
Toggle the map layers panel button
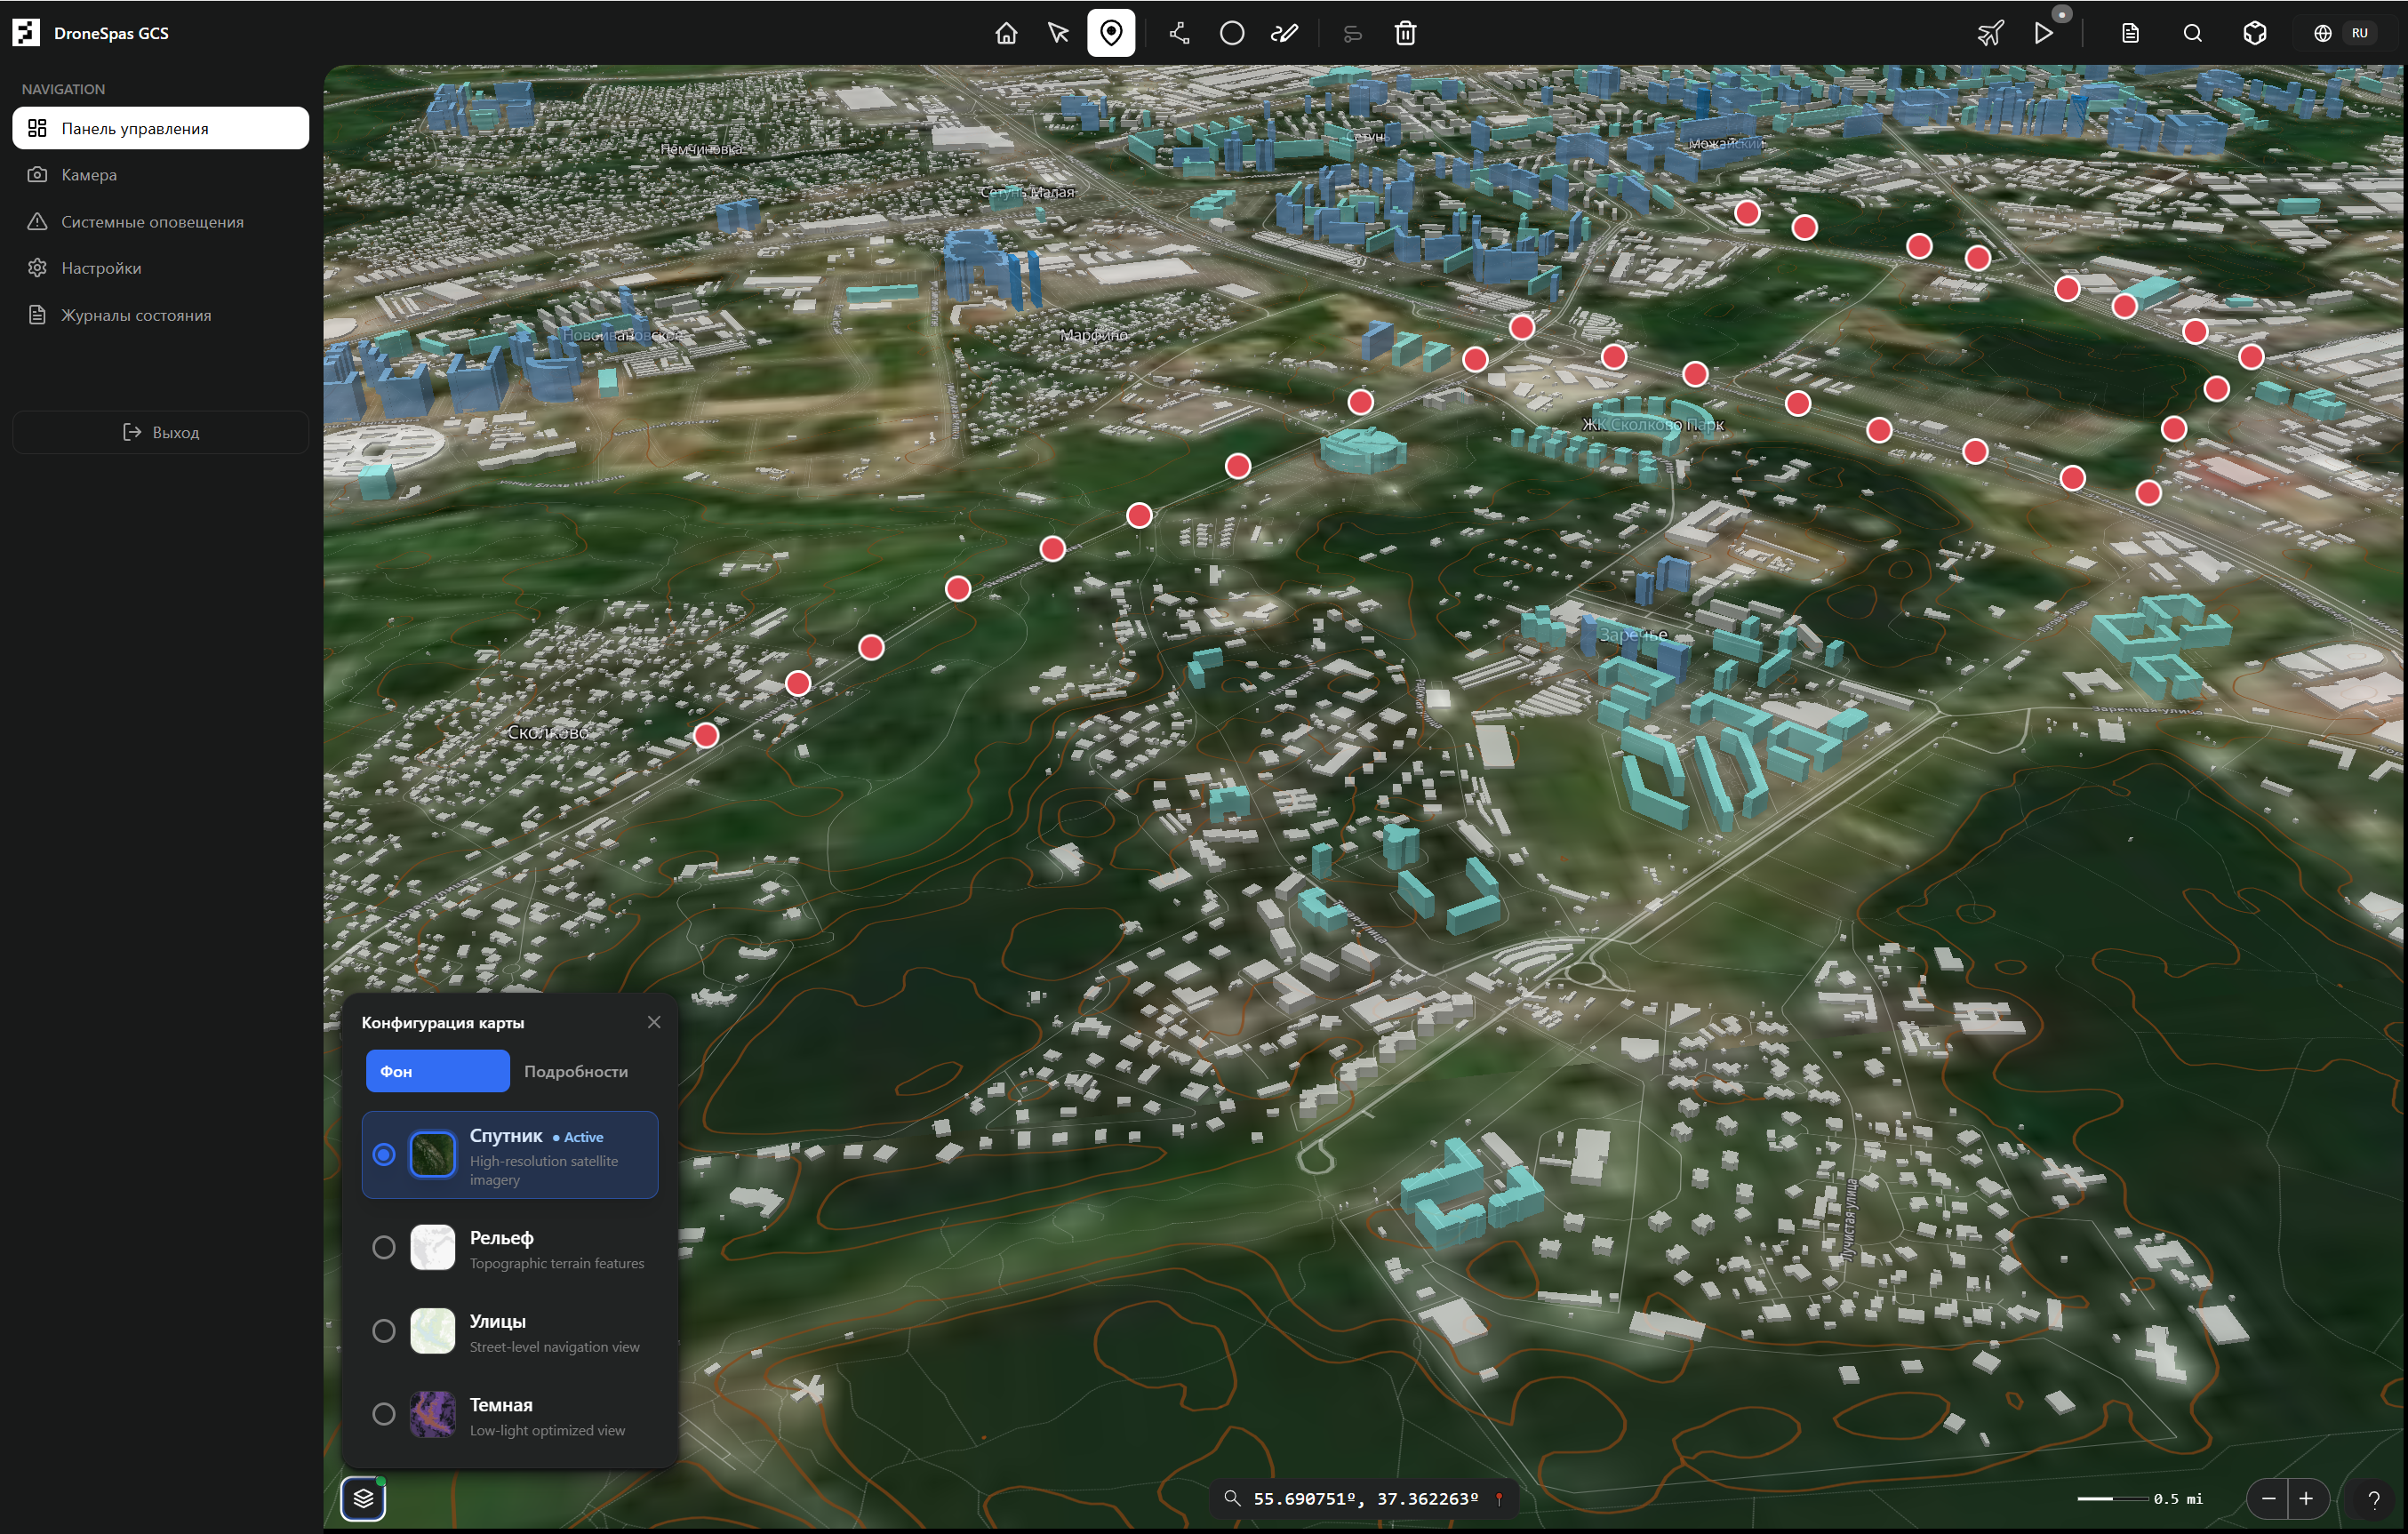[363, 1497]
